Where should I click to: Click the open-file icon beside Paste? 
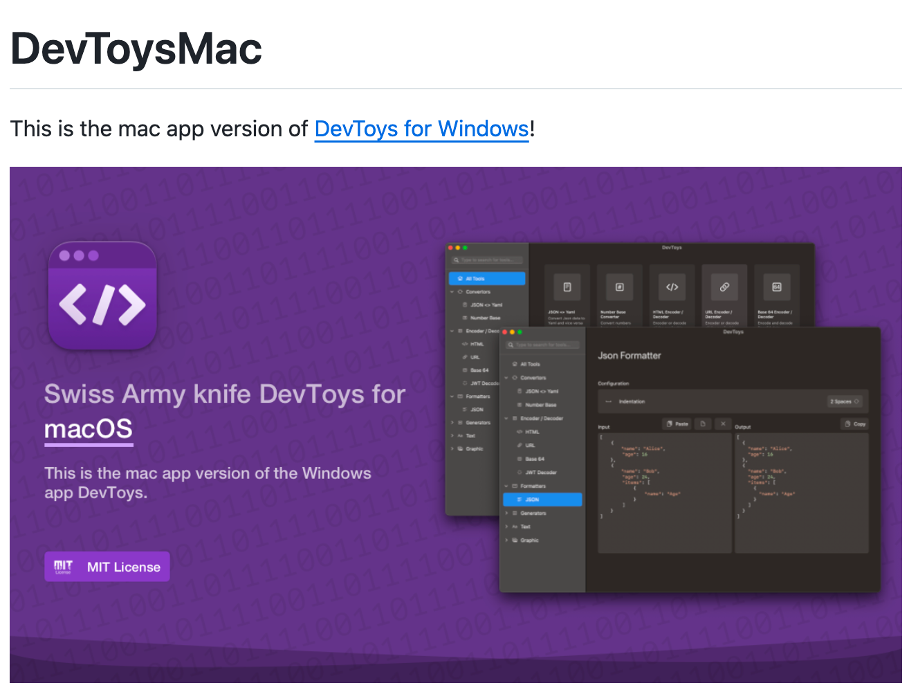tap(703, 424)
